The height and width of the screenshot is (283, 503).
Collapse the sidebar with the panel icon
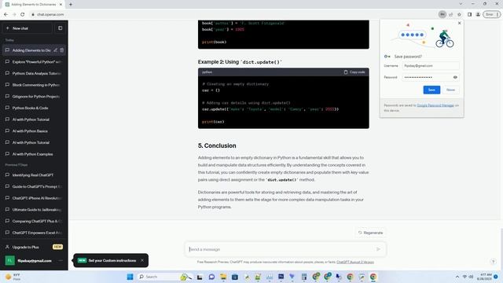61,28
